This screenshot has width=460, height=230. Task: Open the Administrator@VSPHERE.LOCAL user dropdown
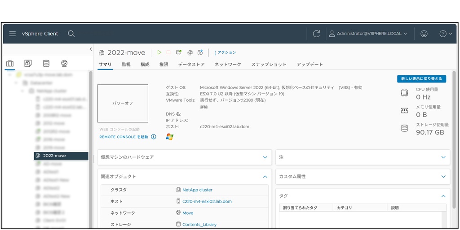point(368,34)
